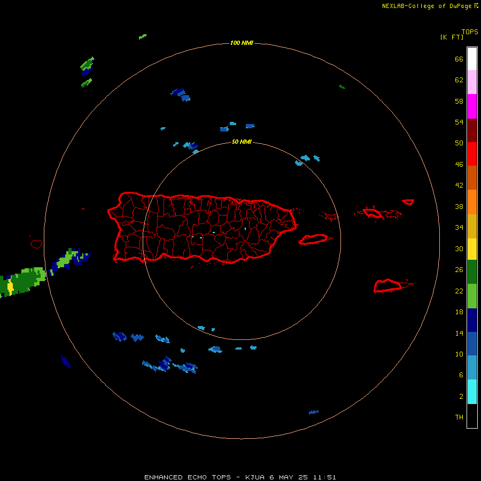Click the Enhanced Echo Tops KJUA caption
Viewport: 481px width, 481px height.
point(240,477)
